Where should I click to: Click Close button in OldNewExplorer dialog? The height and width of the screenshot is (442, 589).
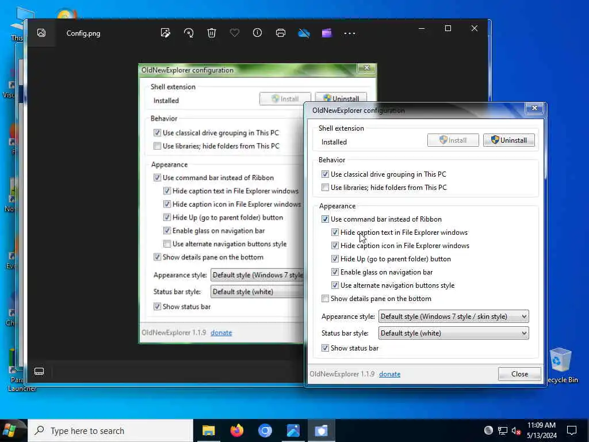click(x=519, y=374)
